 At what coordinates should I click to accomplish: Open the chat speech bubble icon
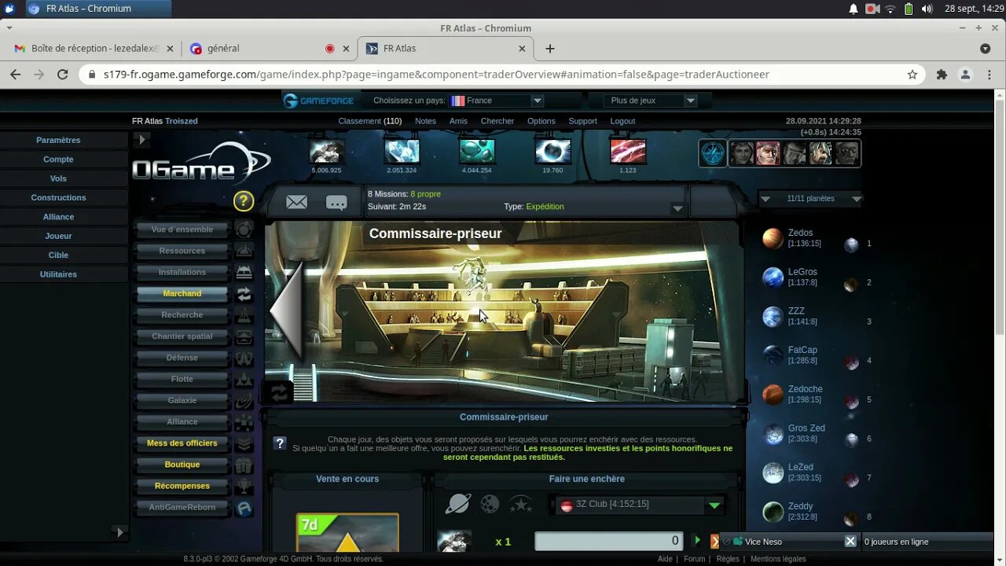coord(336,203)
